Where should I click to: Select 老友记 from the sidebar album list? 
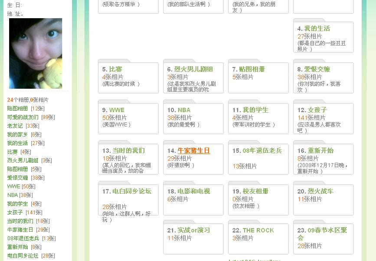pyautogui.click(x=15, y=126)
